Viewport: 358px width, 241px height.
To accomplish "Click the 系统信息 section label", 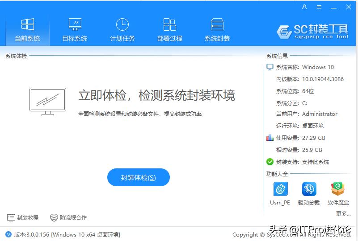I will [x=277, y=56].
